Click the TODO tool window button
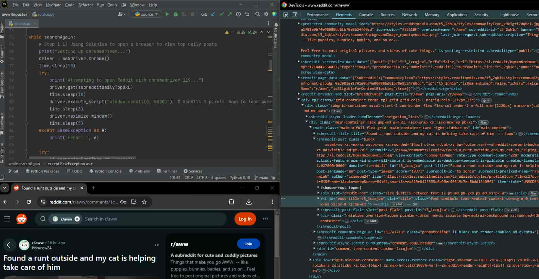The width and height of the screenshot is (539, 279). (x=75, y=171)
